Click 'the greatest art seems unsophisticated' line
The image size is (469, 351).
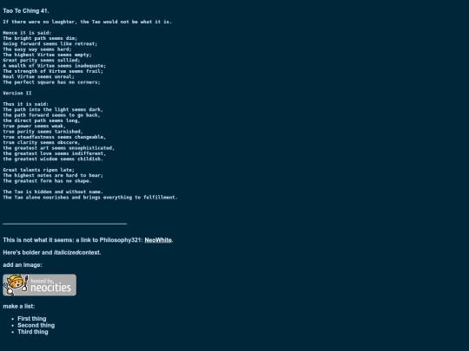(x=59, y=148)
